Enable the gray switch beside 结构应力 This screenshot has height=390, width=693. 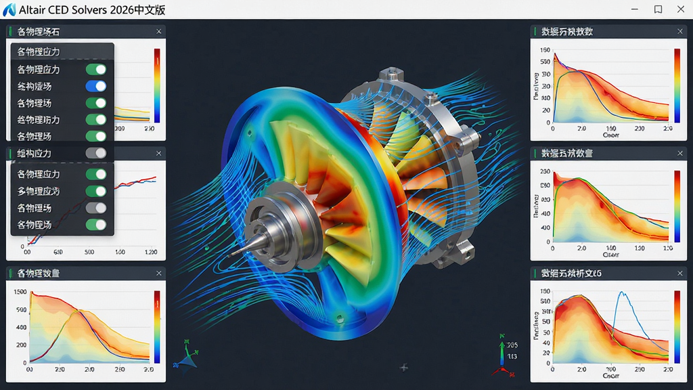[x=96, y=153]
